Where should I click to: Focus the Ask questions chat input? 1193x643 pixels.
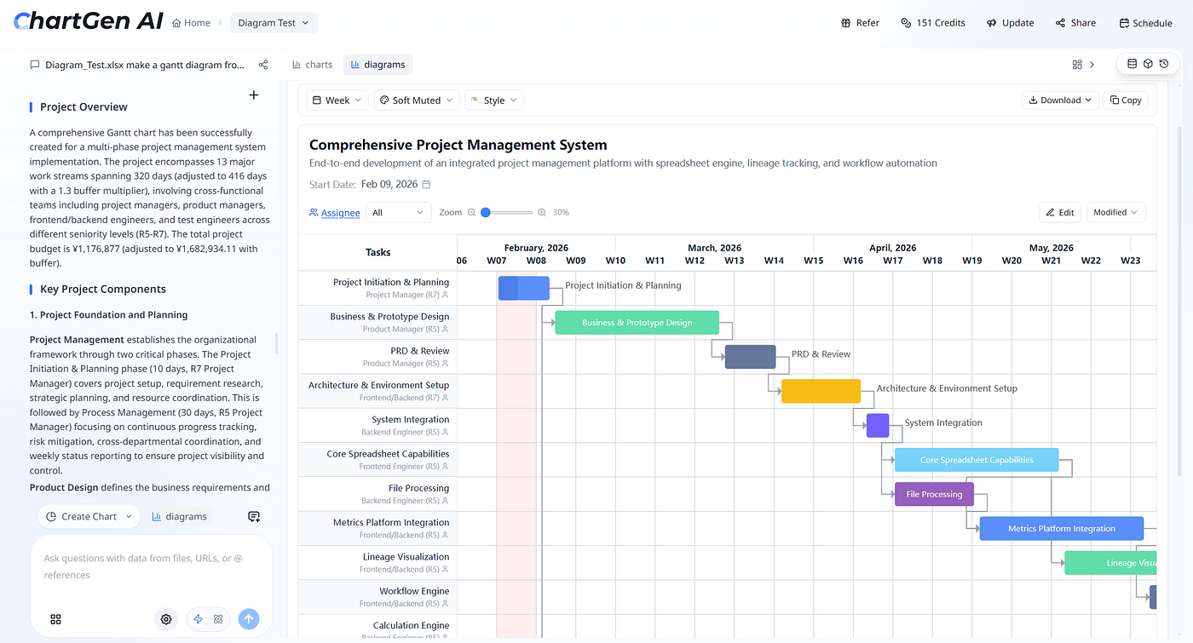(x=152, y=567)
